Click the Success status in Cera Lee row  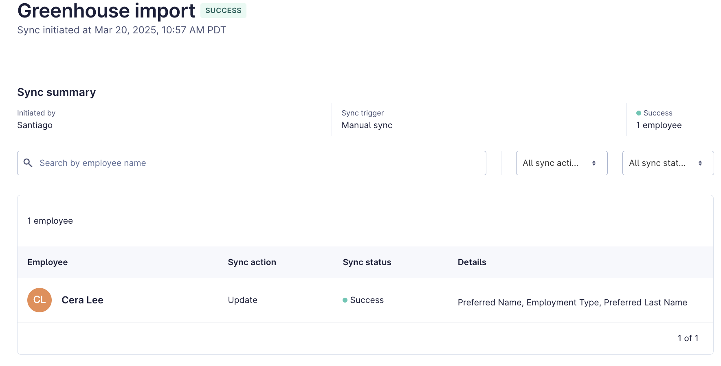(x=363, y=300)
